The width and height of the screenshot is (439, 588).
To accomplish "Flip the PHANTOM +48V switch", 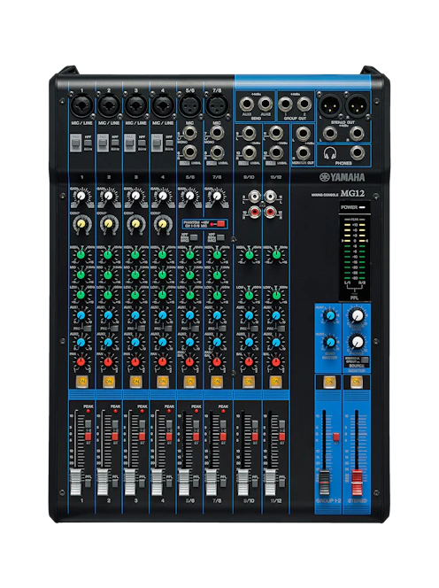I will point(219,224).
